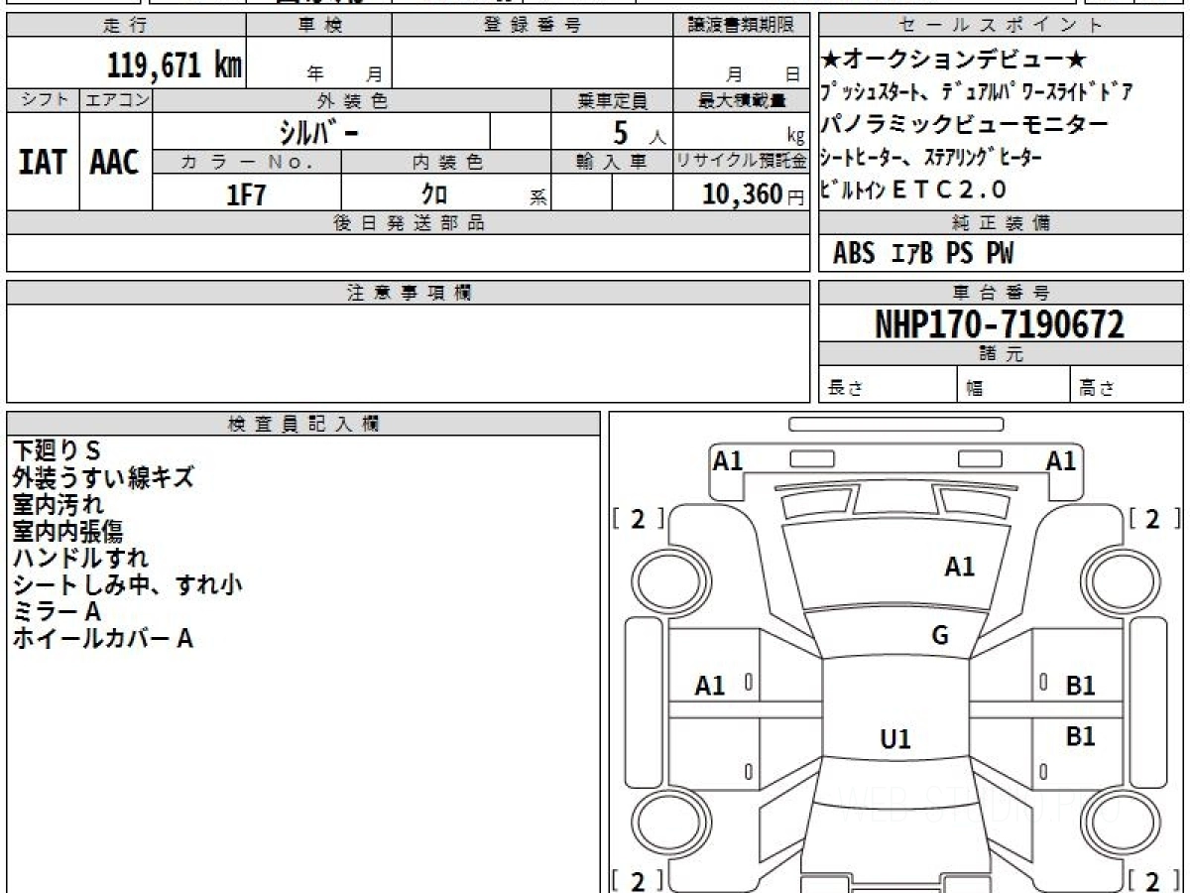This screenshot has height=893, width=1190.
Task: Select the 最大積載量 header
Action: click(x=742, y=100)
